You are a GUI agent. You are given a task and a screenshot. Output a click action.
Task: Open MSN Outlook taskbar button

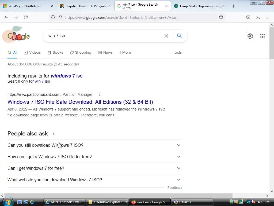64,202
